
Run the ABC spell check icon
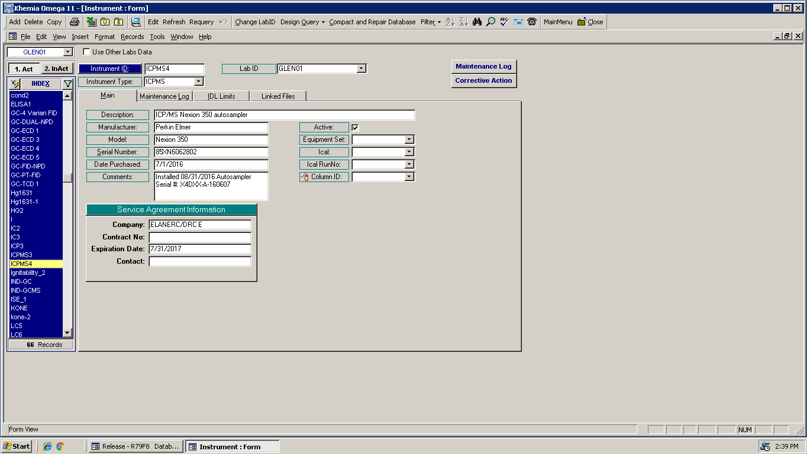pos(504,22)
